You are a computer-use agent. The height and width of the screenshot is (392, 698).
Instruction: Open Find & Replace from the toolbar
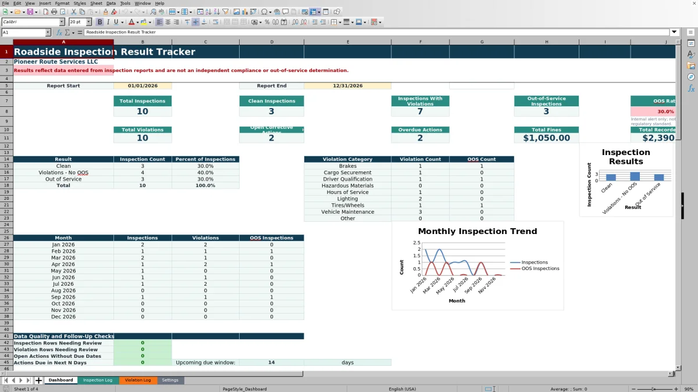click(153, 12)
